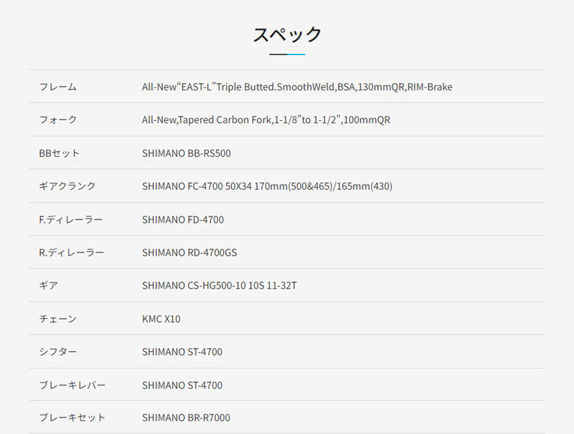Click the SHIMANO BR-R7000 value
574x434 pixels.
coord(186,418)
